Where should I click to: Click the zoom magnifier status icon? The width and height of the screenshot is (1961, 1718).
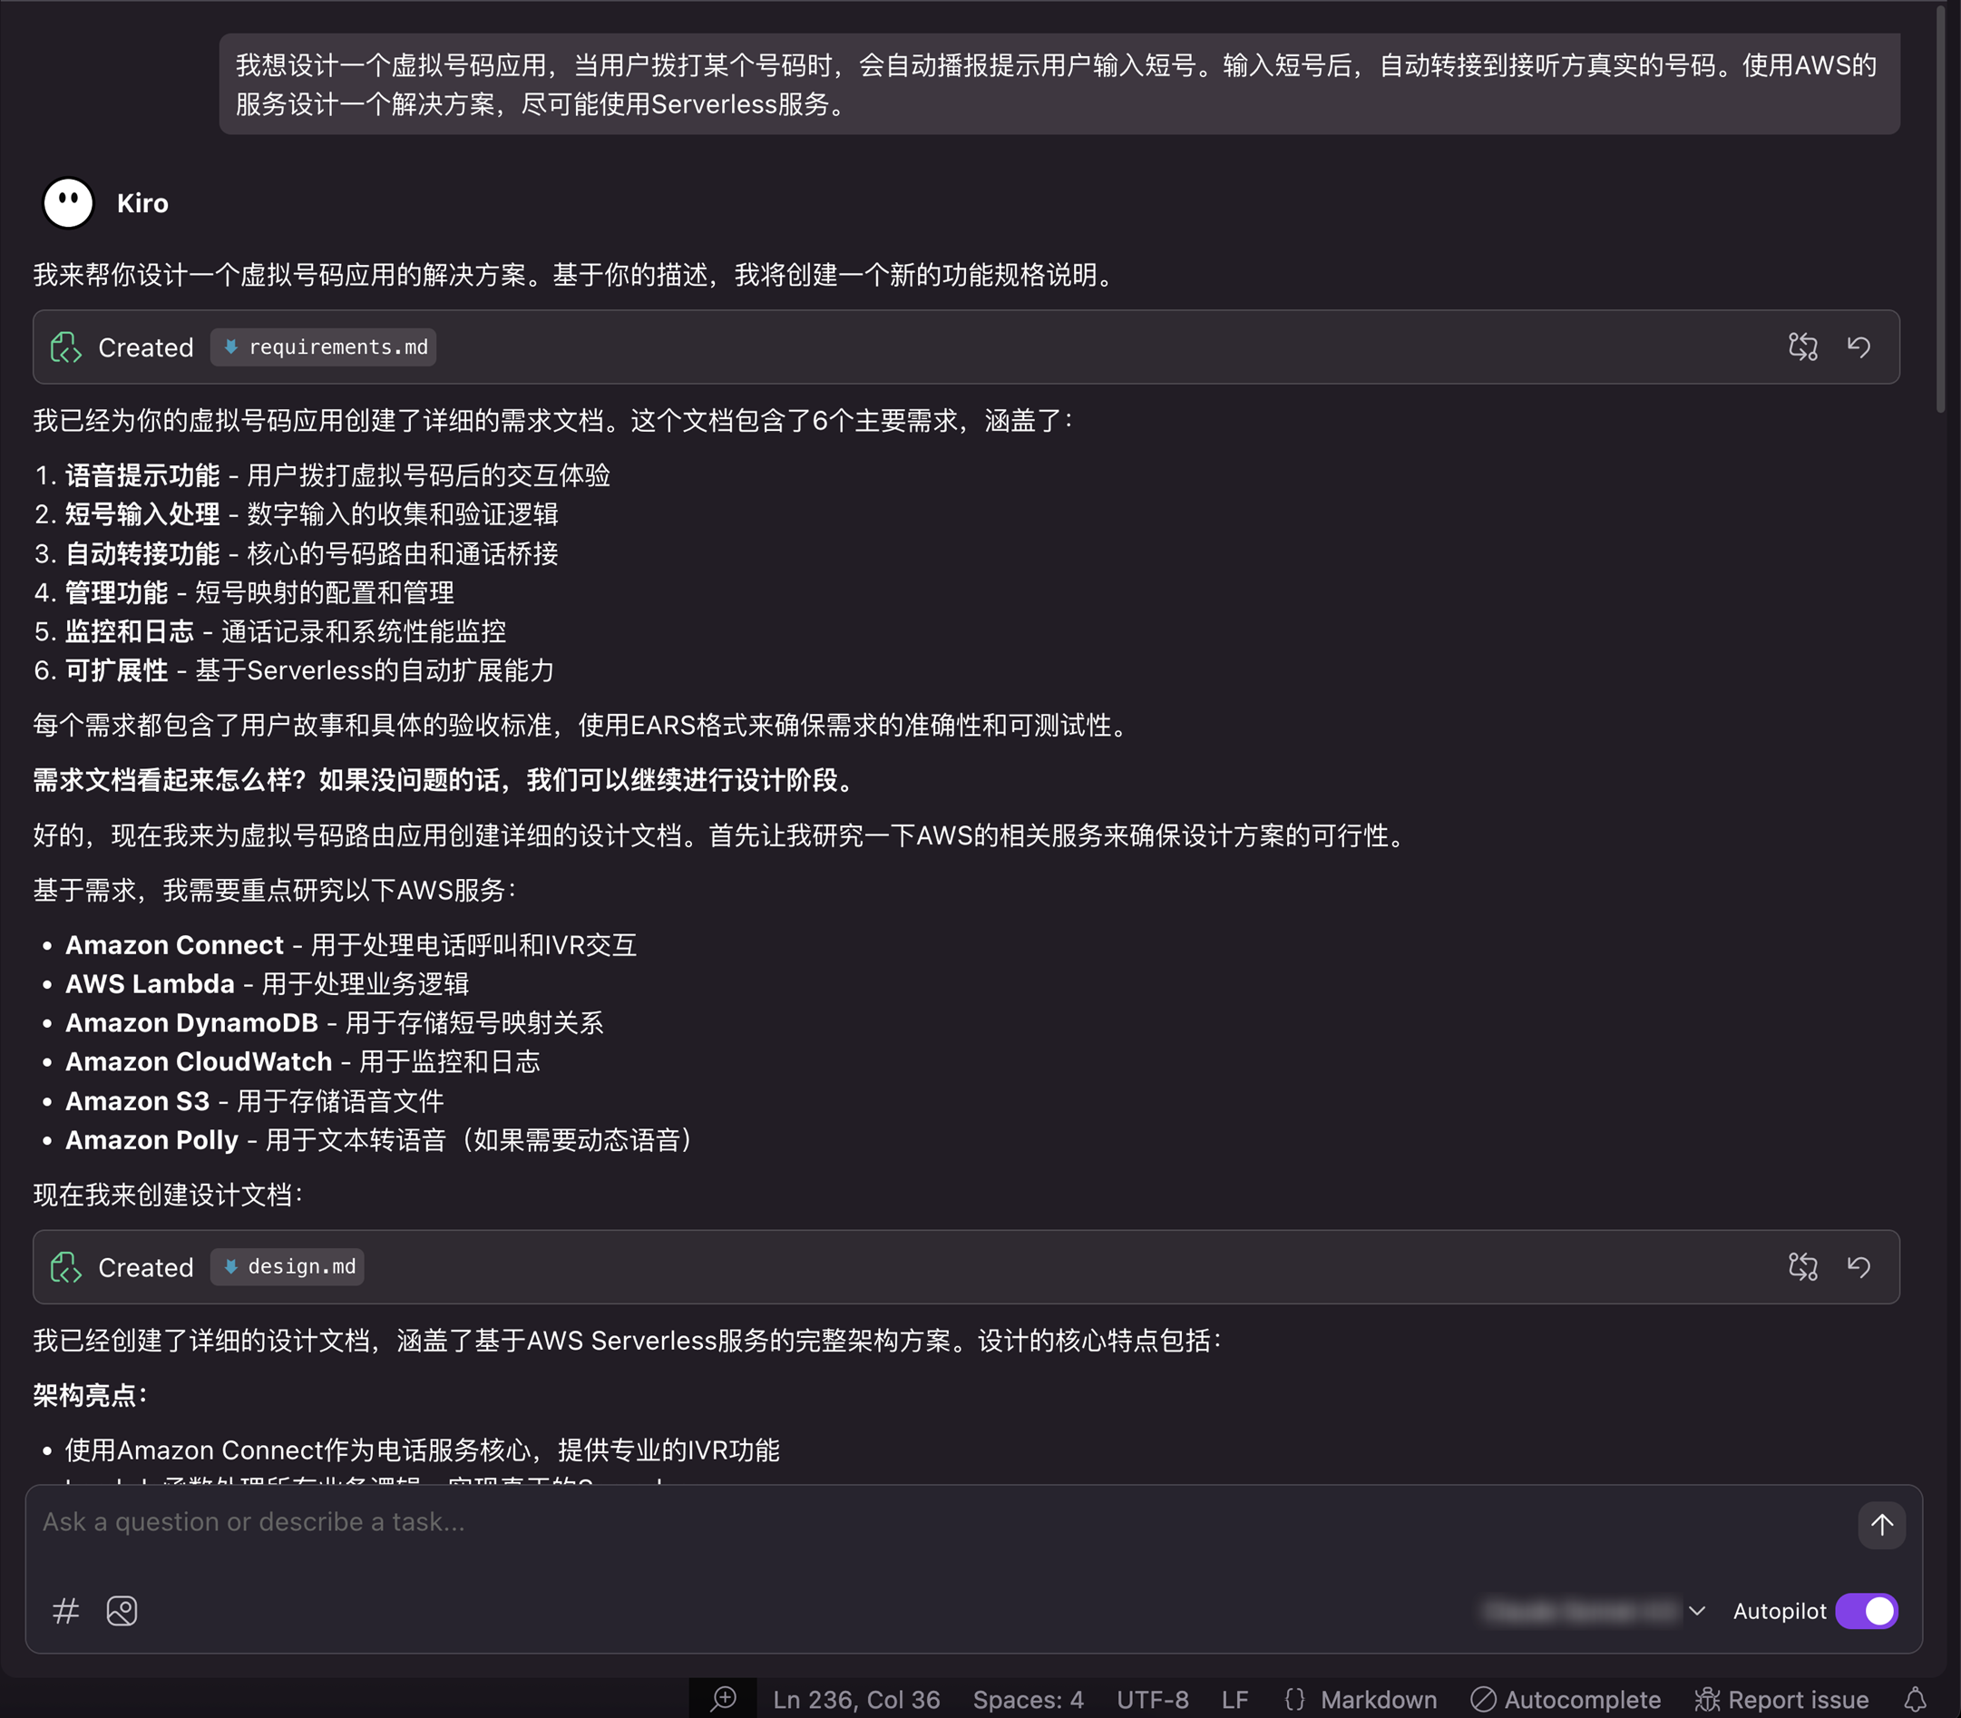pyautogui.click(x=723, y=1700)
